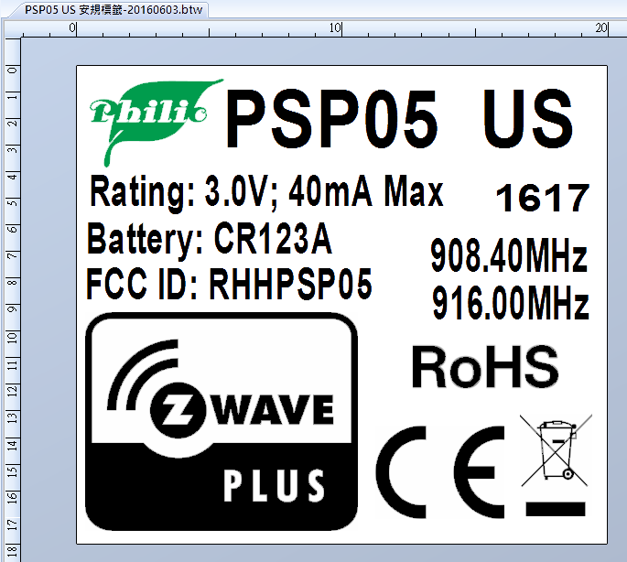Select the Philio leaf logo image

[x=157, y=123]
